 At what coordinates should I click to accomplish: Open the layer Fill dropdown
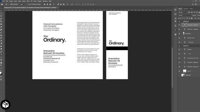pyautogui.click(x=198, y=18)
